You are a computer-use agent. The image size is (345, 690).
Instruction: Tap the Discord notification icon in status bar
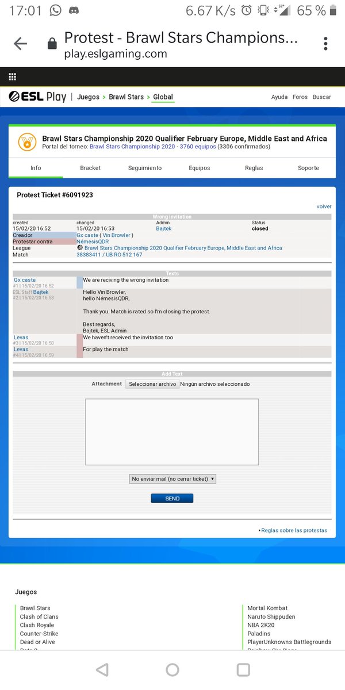(73, 10)
